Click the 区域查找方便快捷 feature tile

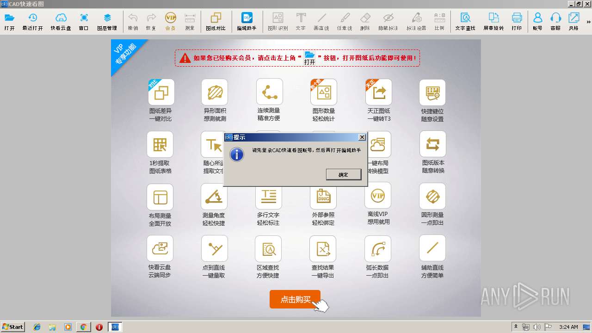pos(268,257)
